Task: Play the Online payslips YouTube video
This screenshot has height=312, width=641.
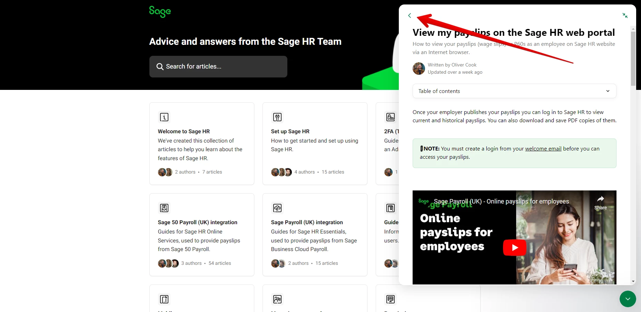Action: tap(515, 247)
